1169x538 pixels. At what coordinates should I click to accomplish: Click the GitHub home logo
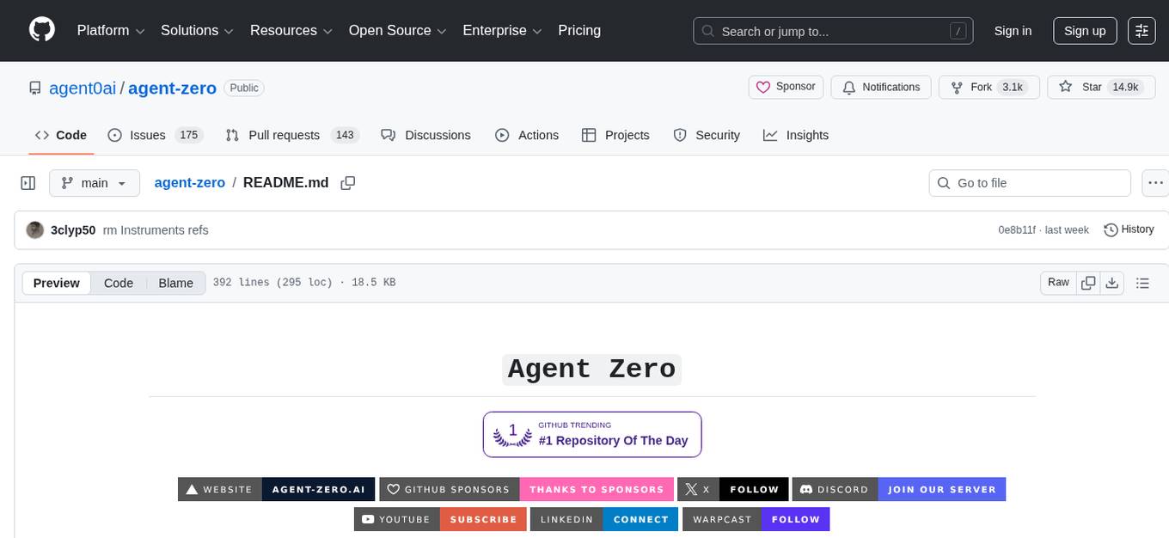click(41, 30)
